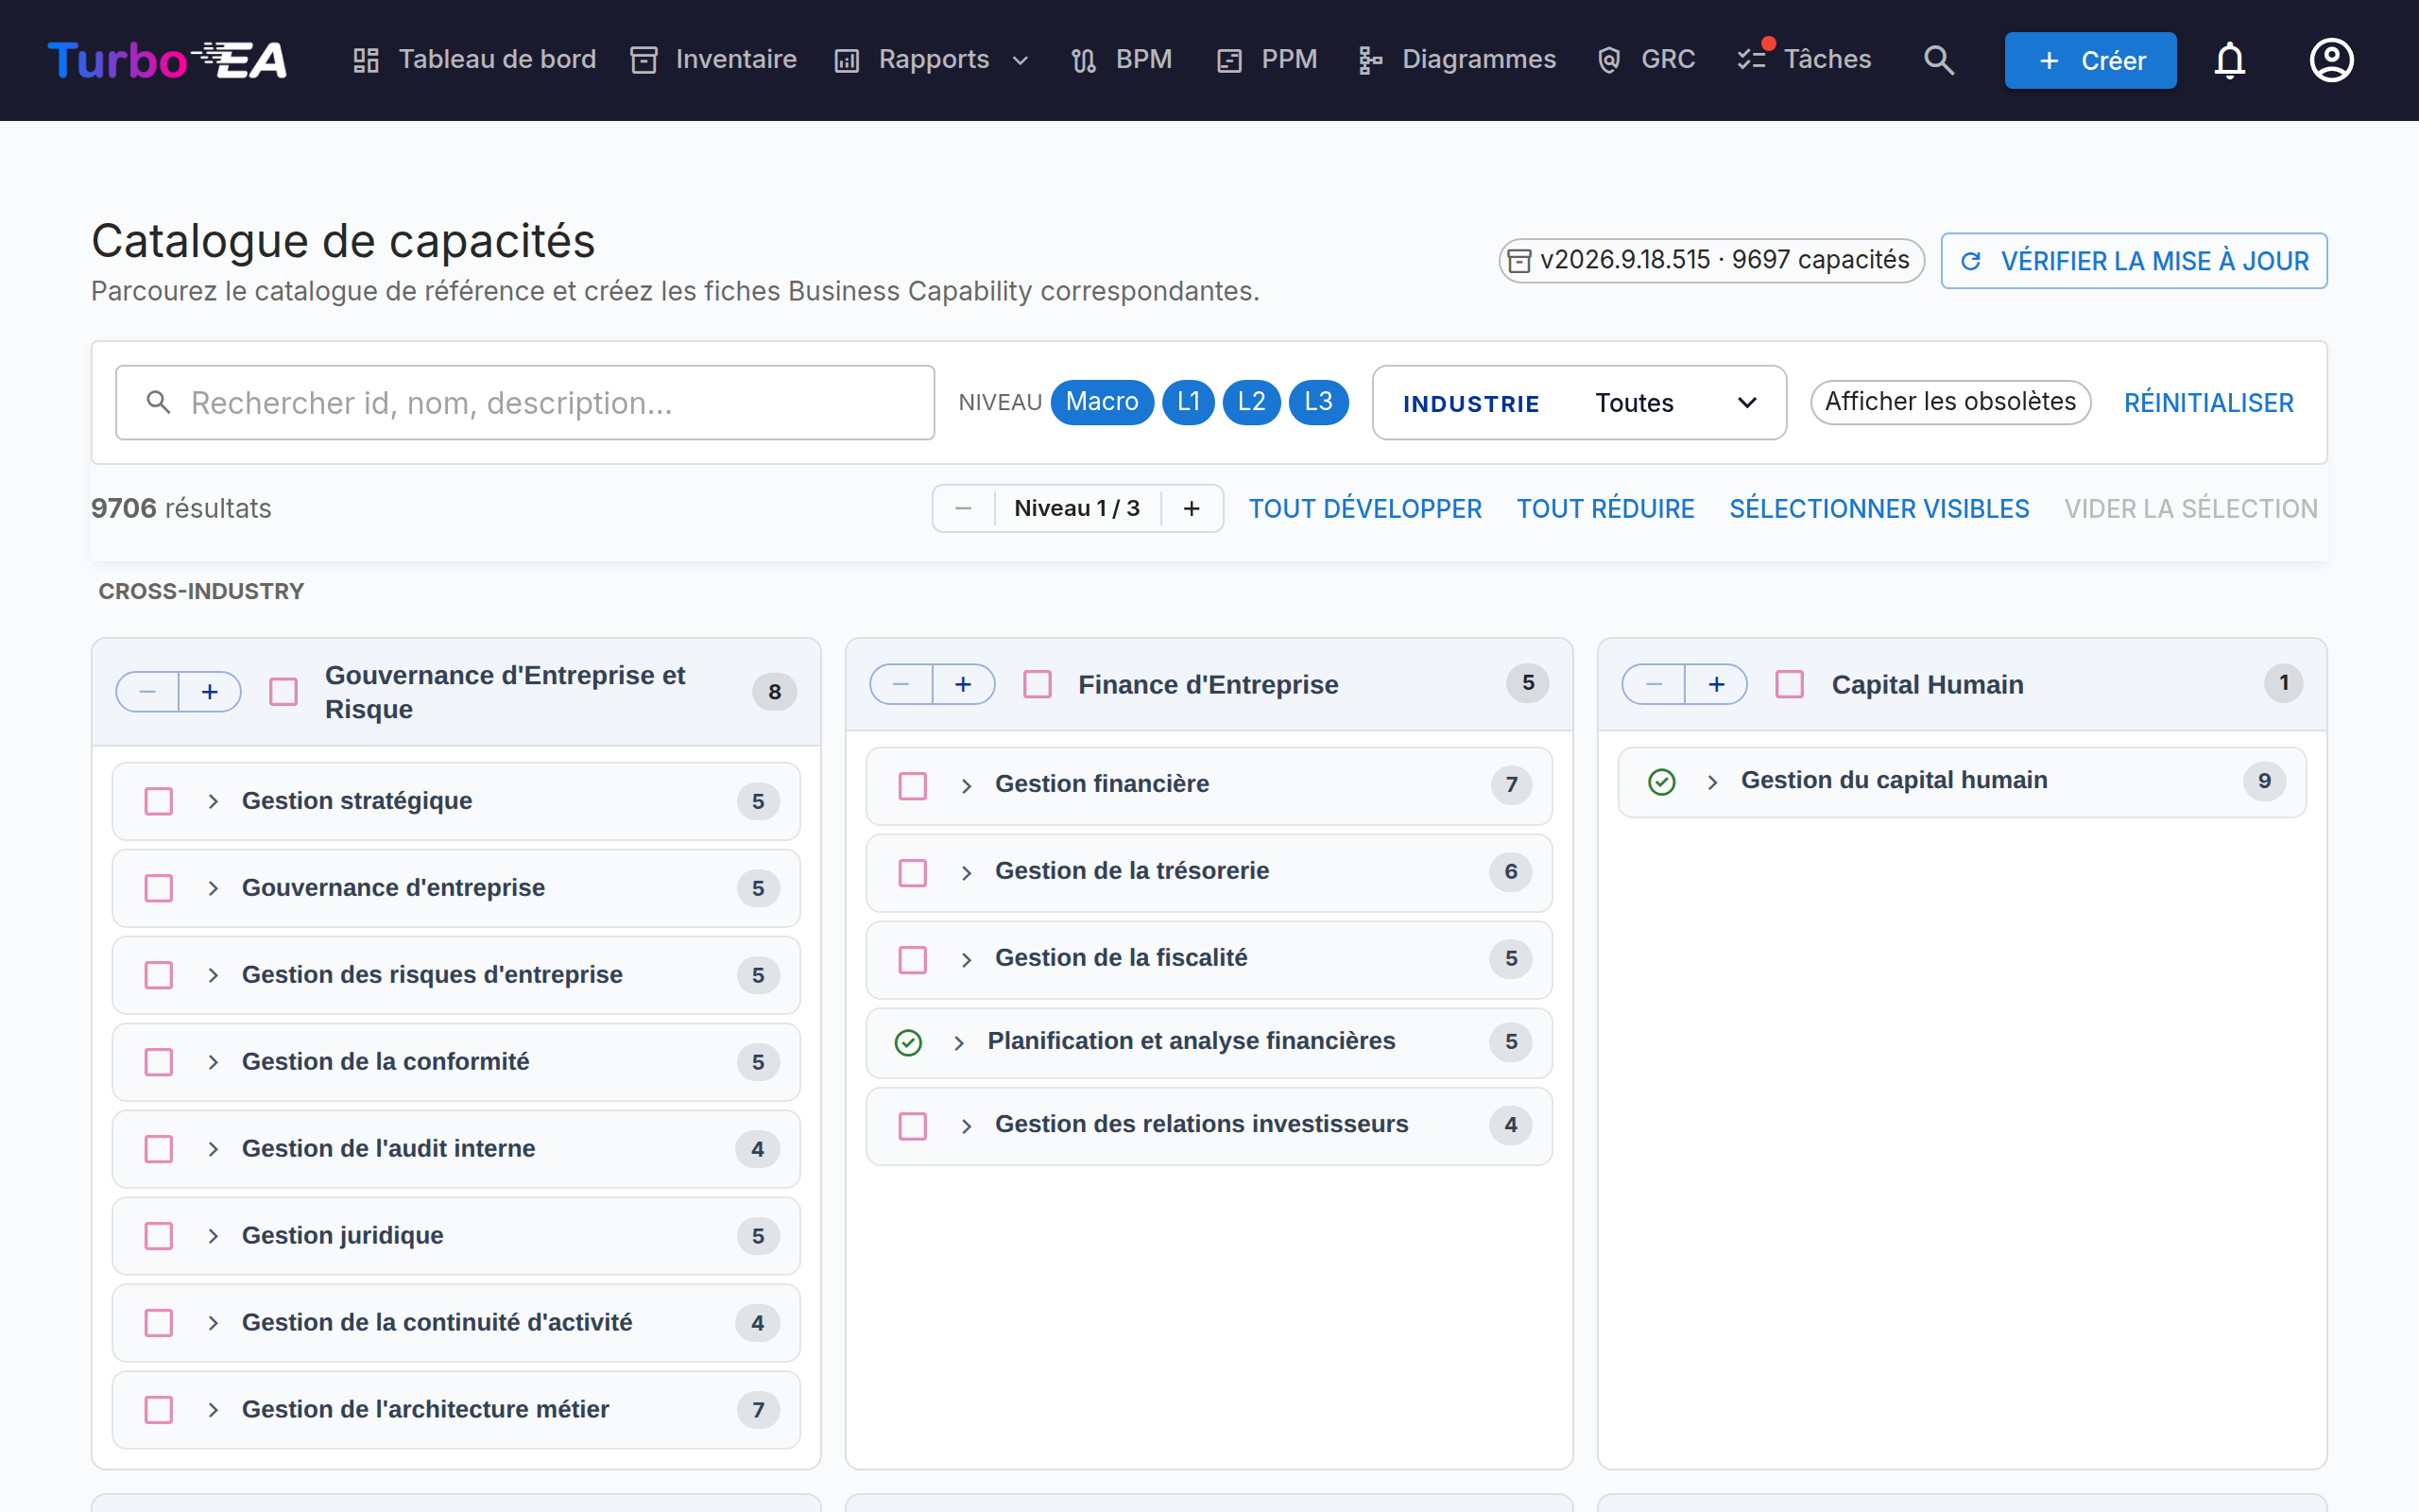Click the catalogue version chip v2026.9.18.515

tap(1710, 261)
